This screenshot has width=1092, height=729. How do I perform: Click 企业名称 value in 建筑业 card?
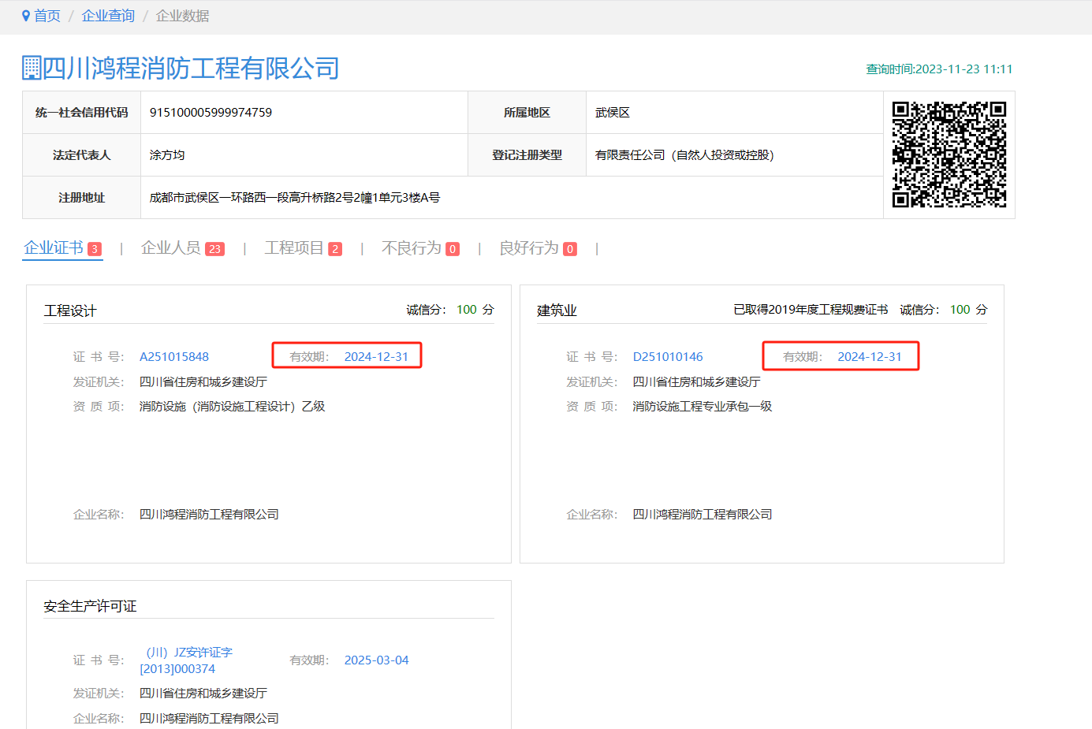703,515
